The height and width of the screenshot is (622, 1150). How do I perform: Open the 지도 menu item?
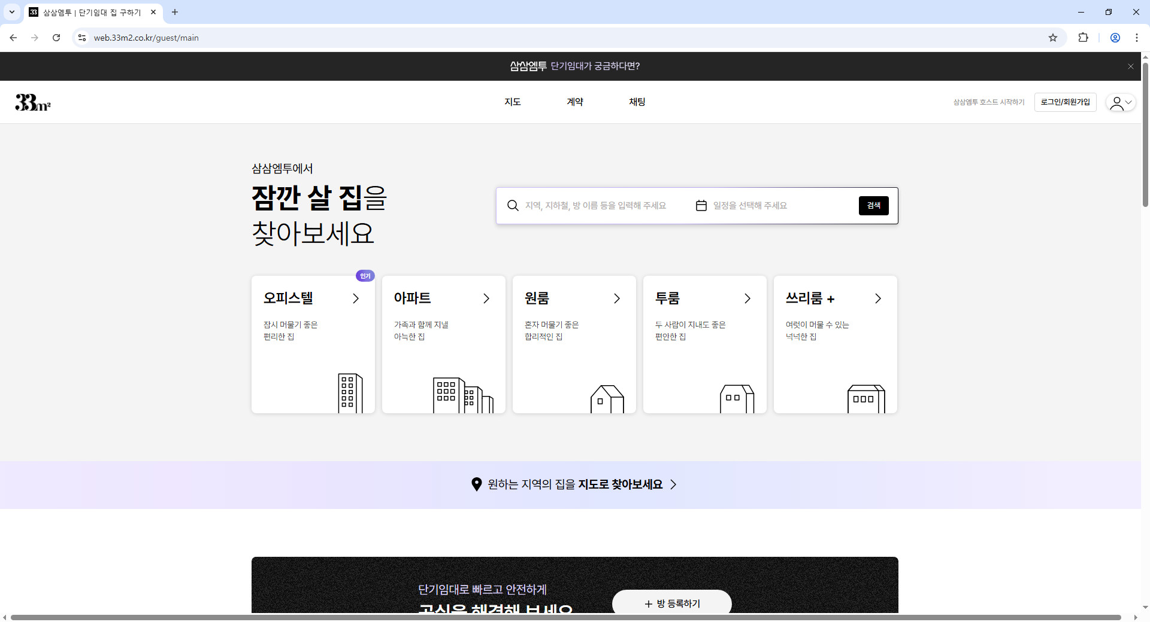click(x=513, y=102)
